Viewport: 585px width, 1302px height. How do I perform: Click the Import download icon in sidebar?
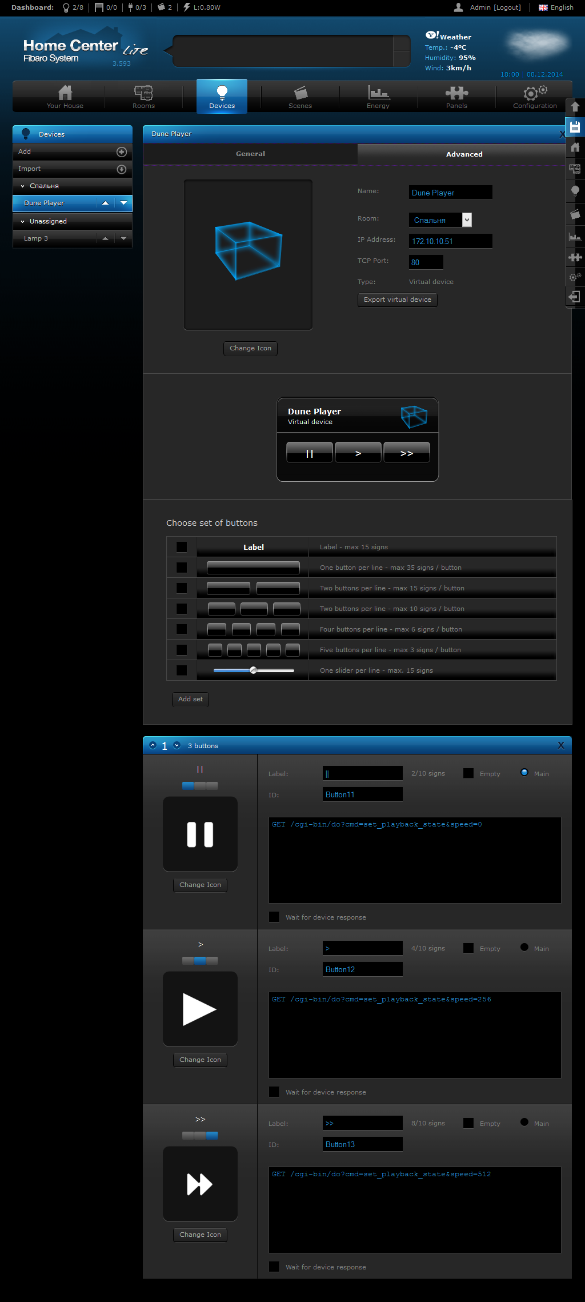[x=121, y=169]
